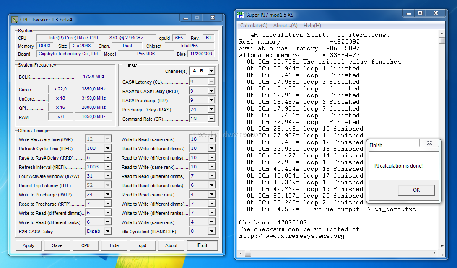The image size is (457, 268).
Task: Click the Super PI title bar icon
Action: [x=241, y=15]
